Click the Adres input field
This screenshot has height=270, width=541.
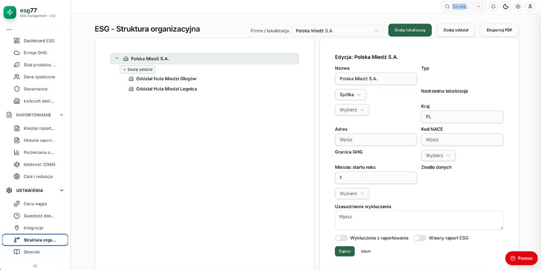point(376,140)
